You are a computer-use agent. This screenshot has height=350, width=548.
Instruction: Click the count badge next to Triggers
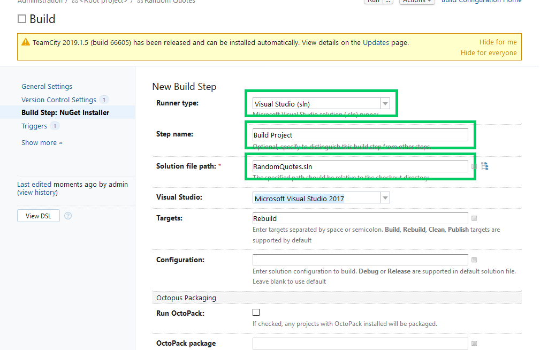(x=55, y=126)
